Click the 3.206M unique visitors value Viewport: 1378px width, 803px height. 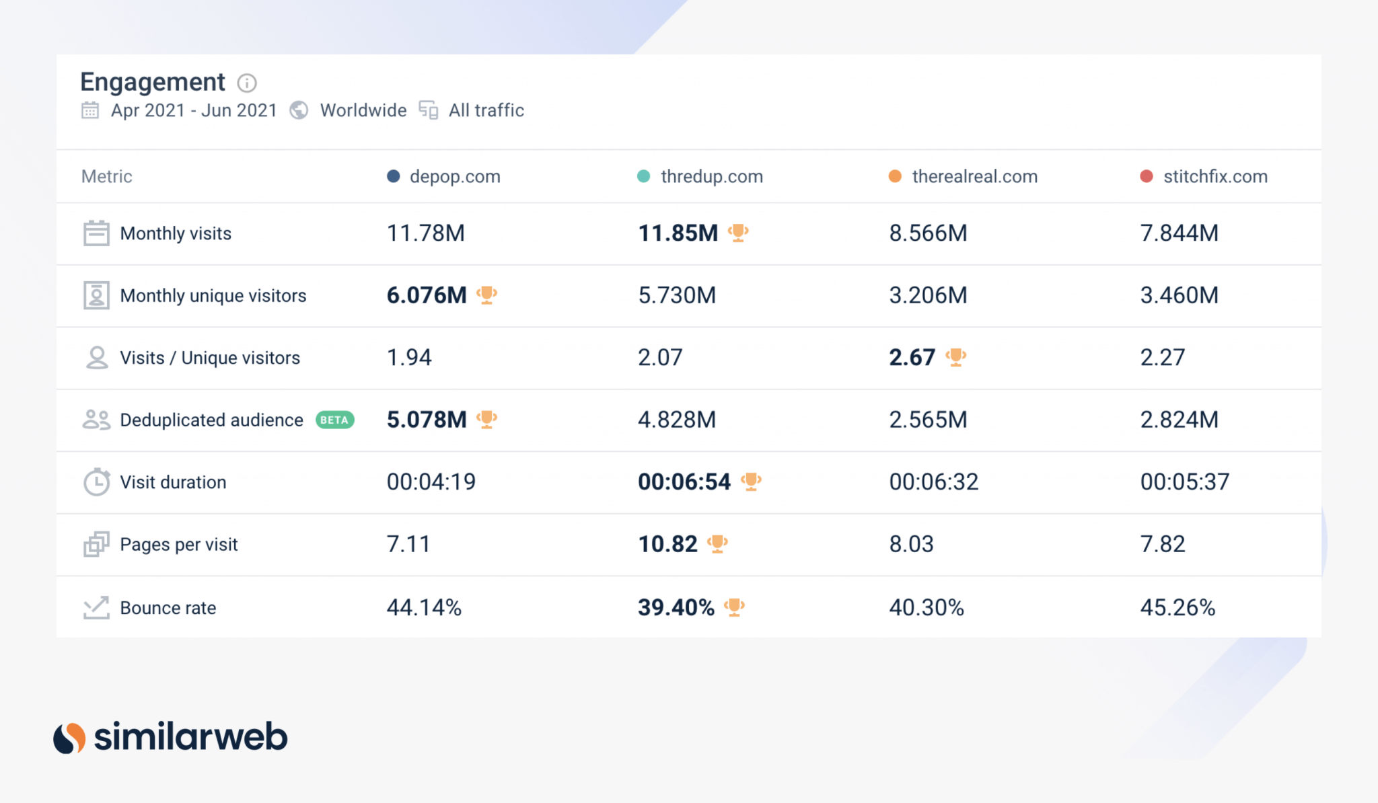929,295
